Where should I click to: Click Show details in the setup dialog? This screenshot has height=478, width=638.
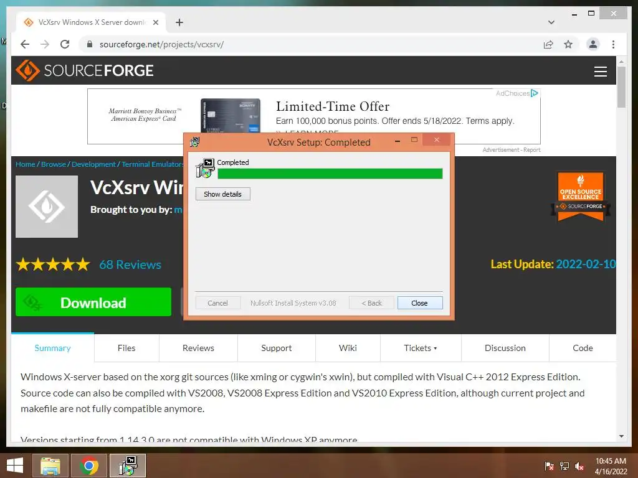pos(222,194)
